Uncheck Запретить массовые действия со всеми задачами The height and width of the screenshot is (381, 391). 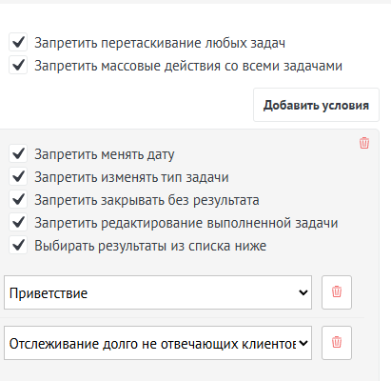(18, 65)
